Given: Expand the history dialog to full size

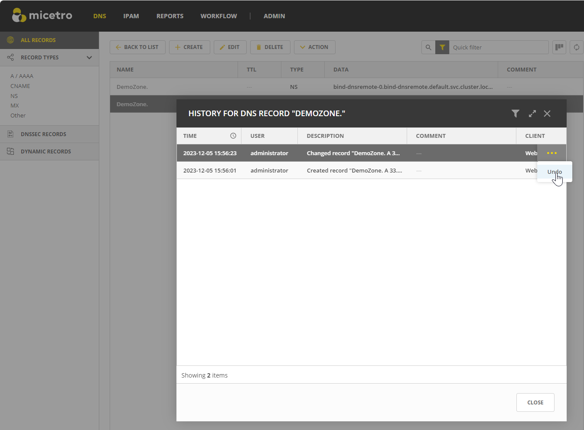Looking at the screenshot, I should point(532,114).
